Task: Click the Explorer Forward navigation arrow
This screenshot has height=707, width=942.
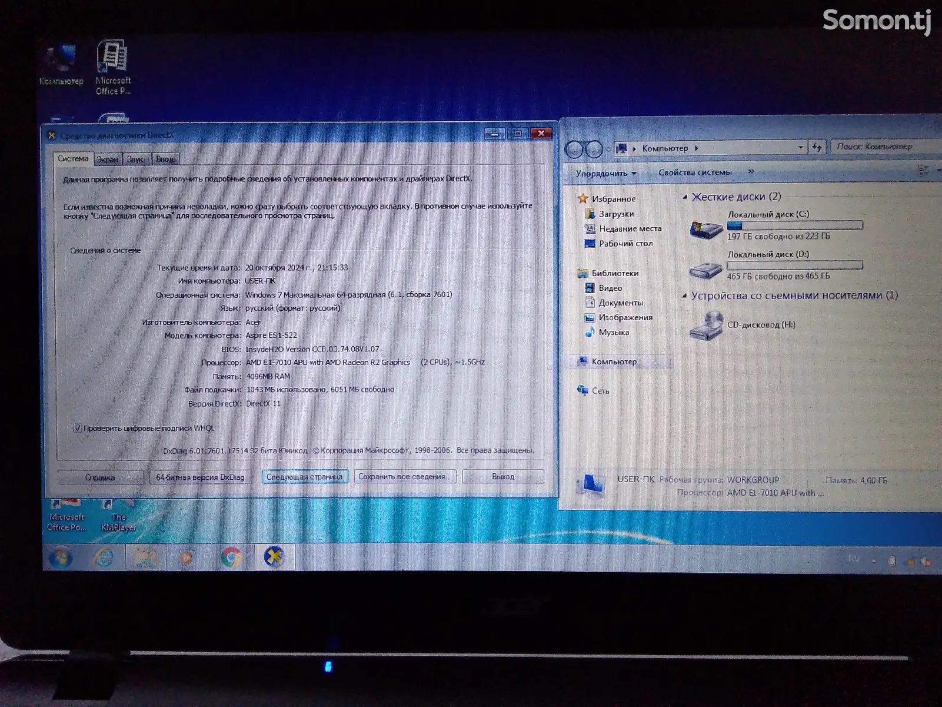Action: 594,150
